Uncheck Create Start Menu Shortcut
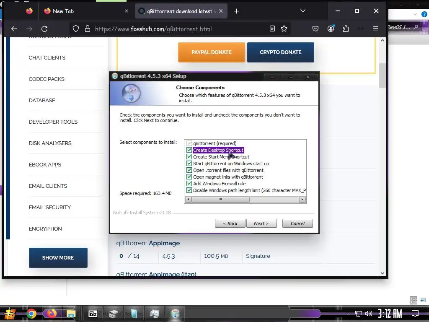 [189, 157]
